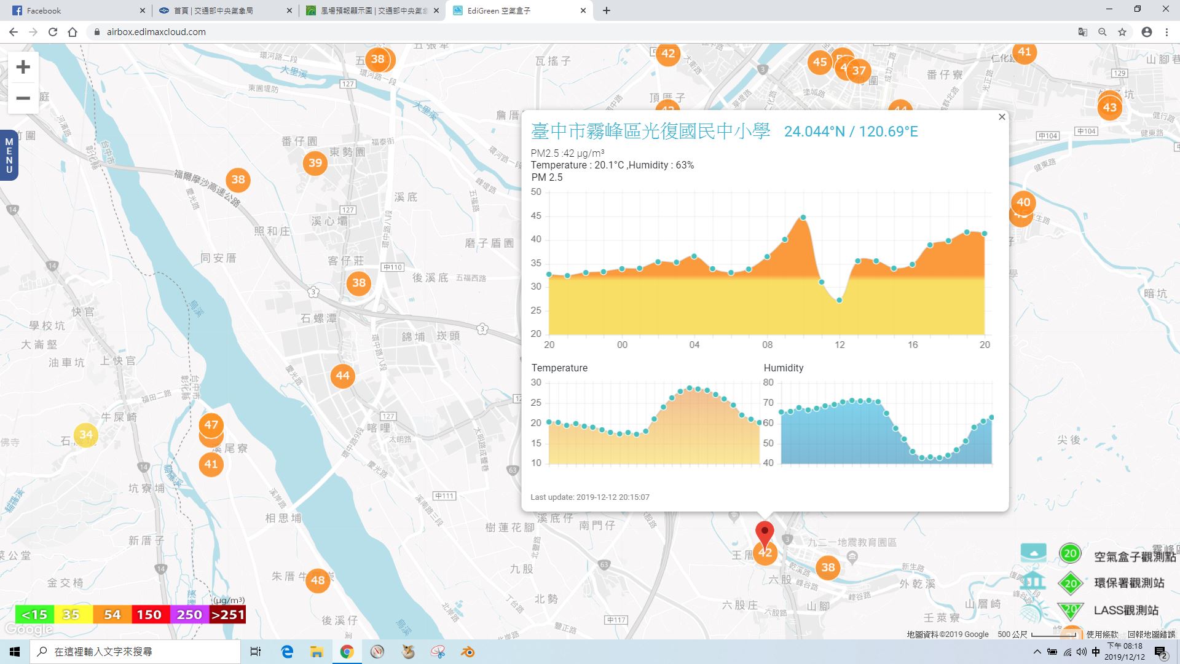The height and width of the screenshot is (664, 1180).
Task: Click the PM2.5 low point at 12
Action: [x=840, y=300]
